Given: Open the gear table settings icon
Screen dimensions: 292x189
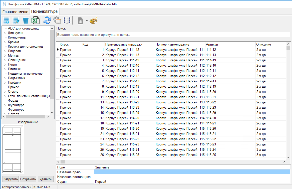Looking at the screenshot, I should [x=57, y=21].
